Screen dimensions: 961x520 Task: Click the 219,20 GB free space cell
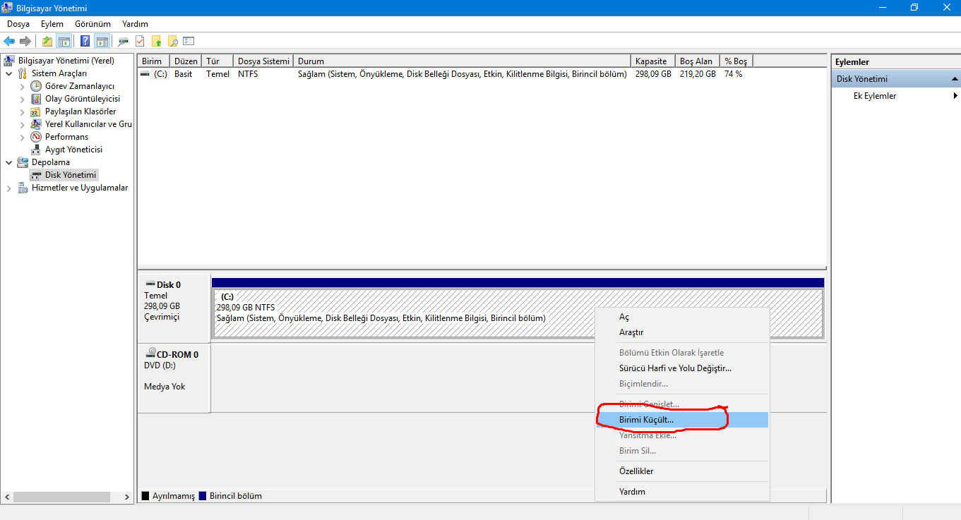pos(698,74)
